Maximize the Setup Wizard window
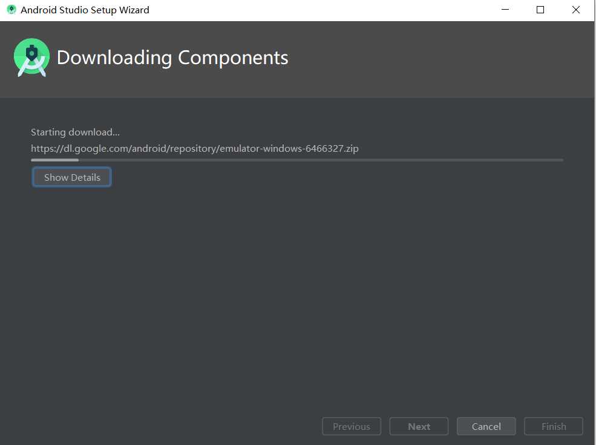This screenshot has height=445, width=596. 540,10
